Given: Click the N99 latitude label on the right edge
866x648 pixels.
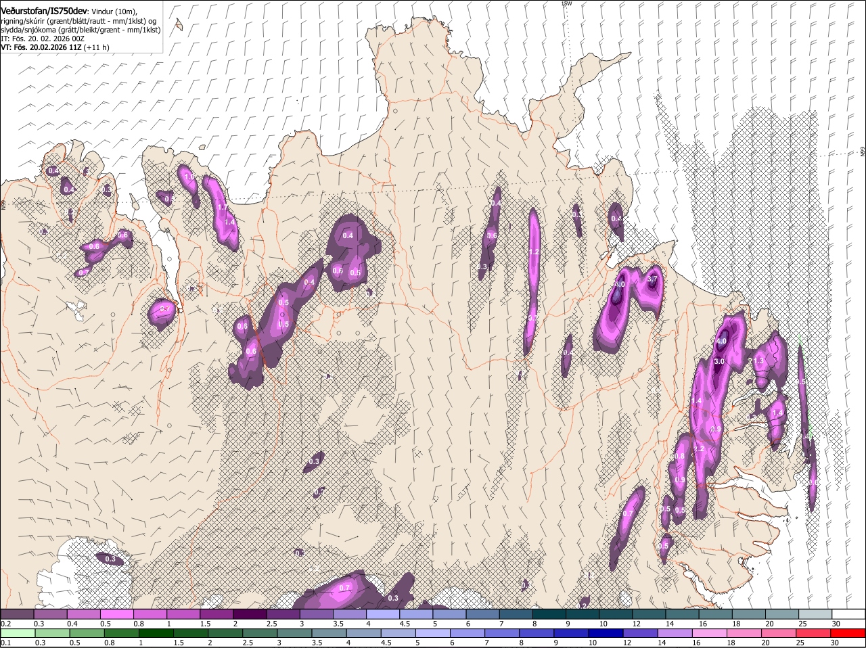Looking at the screenshot, I should 863,152.
